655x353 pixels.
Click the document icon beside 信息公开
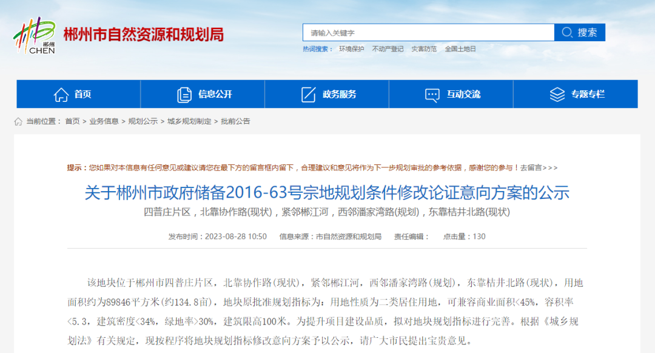pyautogui.click(x=184, y=95)
